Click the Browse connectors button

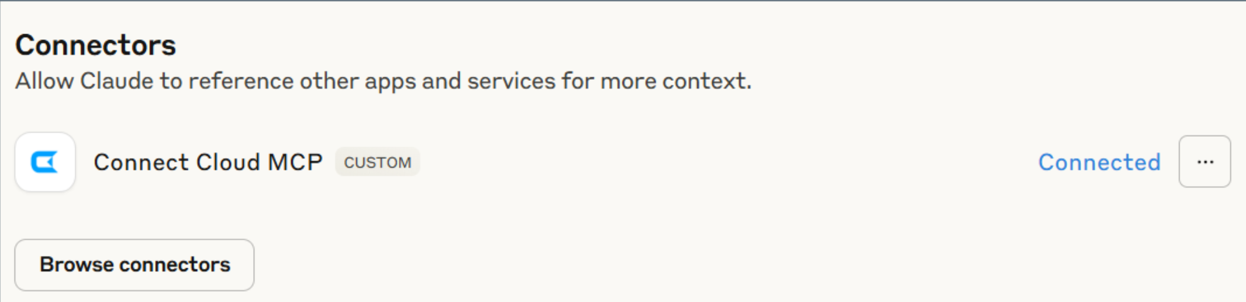point(135,265)
